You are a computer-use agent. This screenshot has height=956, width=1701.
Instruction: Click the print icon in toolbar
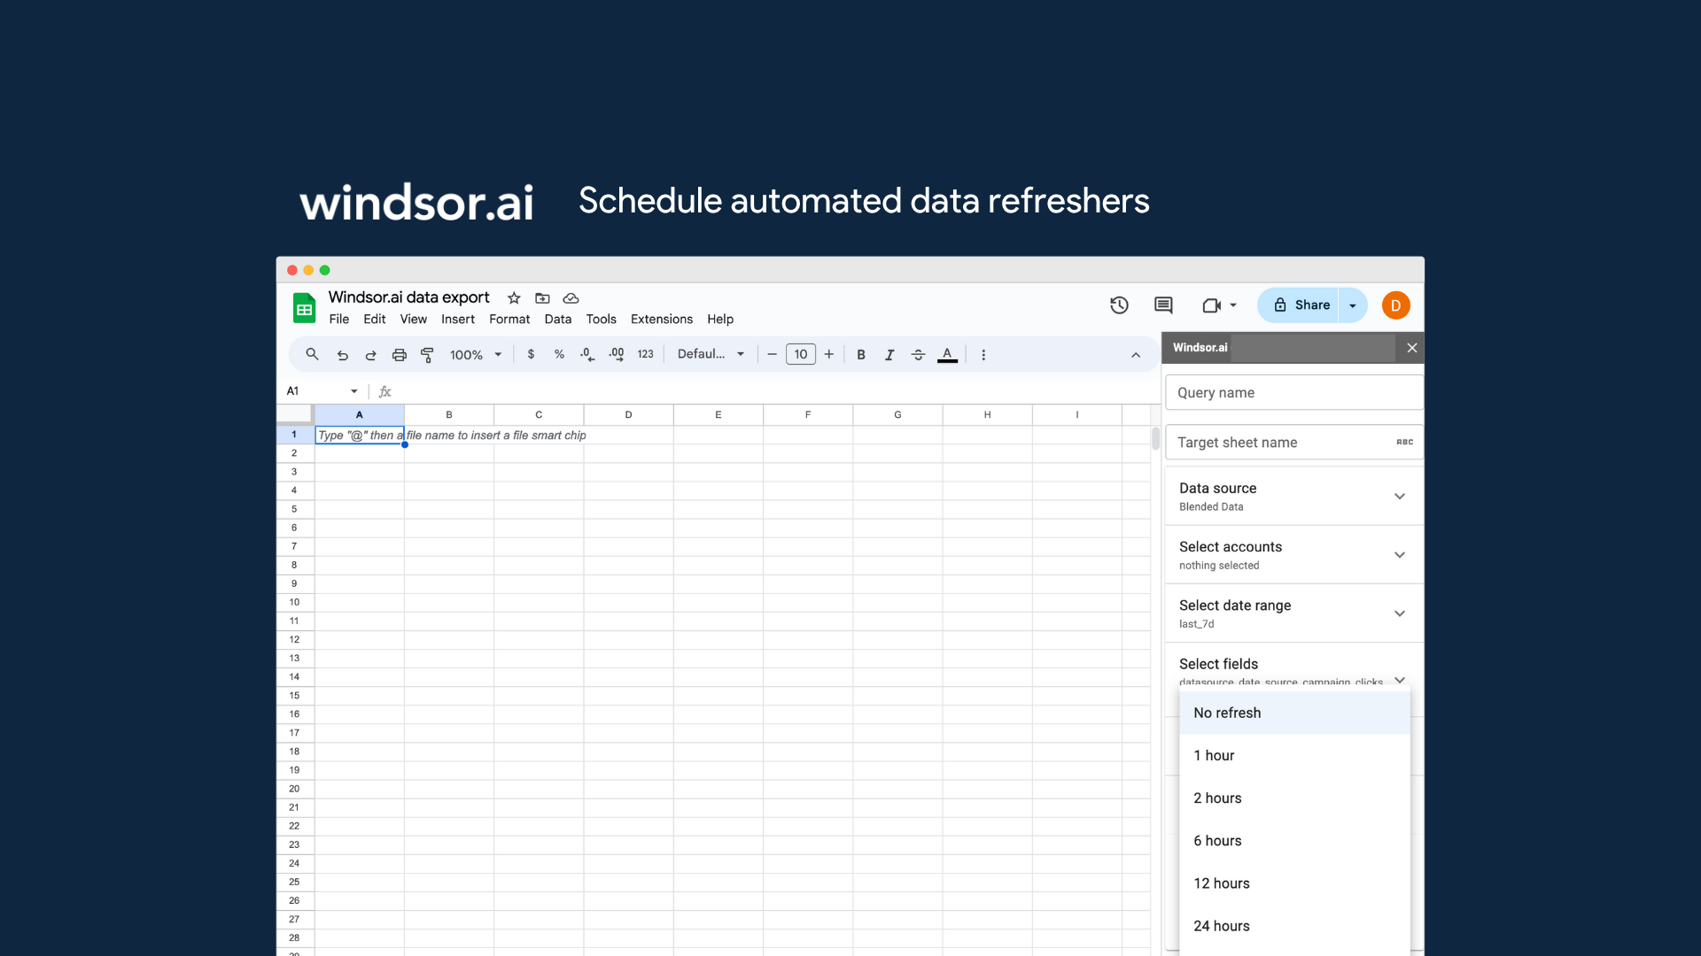pyautogui.click(x=400, y=355)
